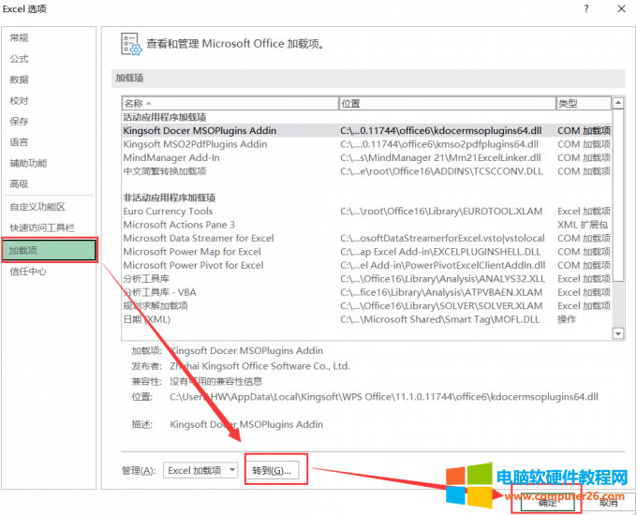This screenshot has height=515, width=637.
Task: Open the 快速访问工具栏 category
Action: [x=41, y=228]
